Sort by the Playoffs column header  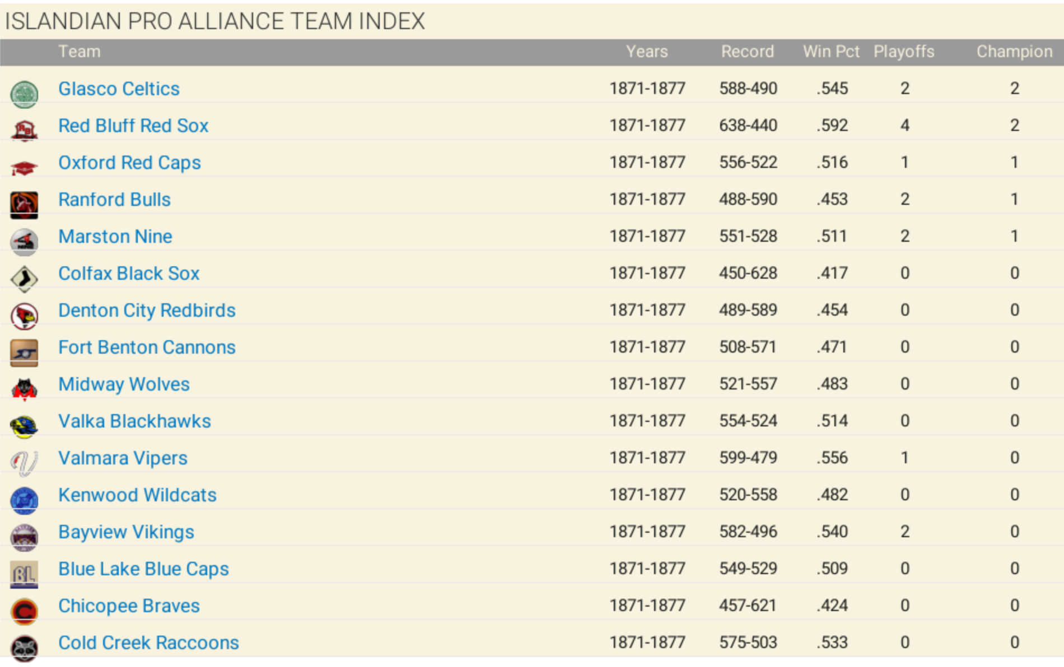click(904, 51)
